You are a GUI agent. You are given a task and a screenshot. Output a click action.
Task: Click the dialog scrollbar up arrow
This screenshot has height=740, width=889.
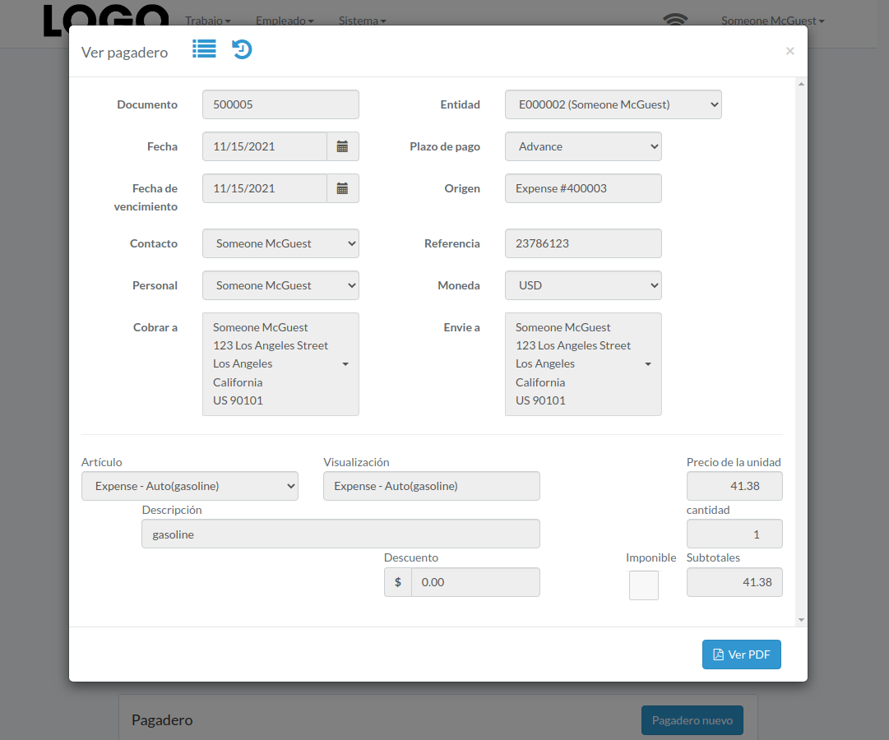coord(801,84)
